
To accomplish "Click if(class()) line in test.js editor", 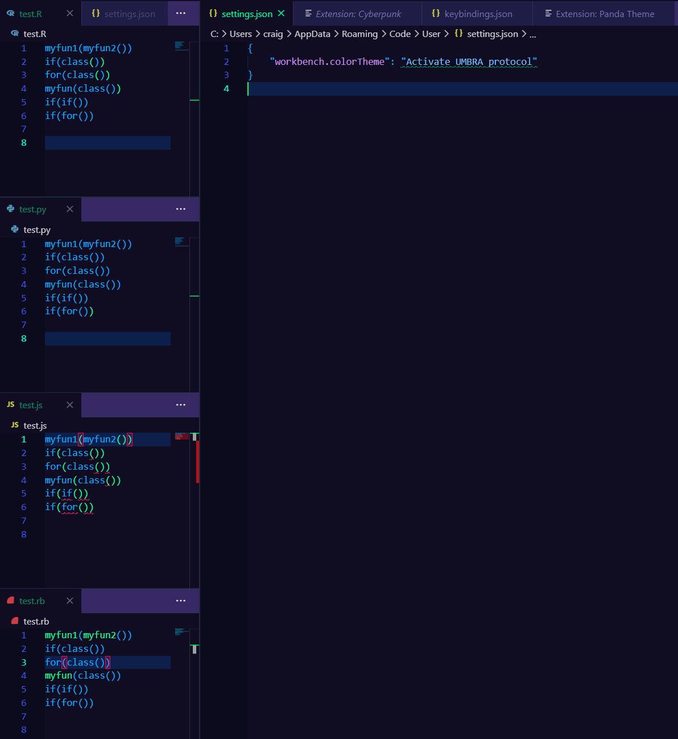I will tap(75, 453).
